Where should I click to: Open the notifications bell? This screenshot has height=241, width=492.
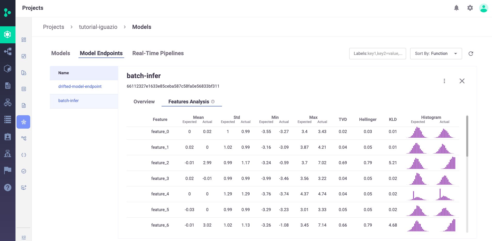coord(456,8)
